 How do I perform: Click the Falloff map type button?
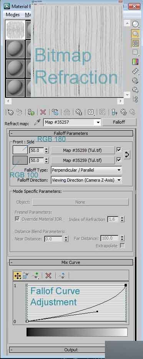(119, 122)
